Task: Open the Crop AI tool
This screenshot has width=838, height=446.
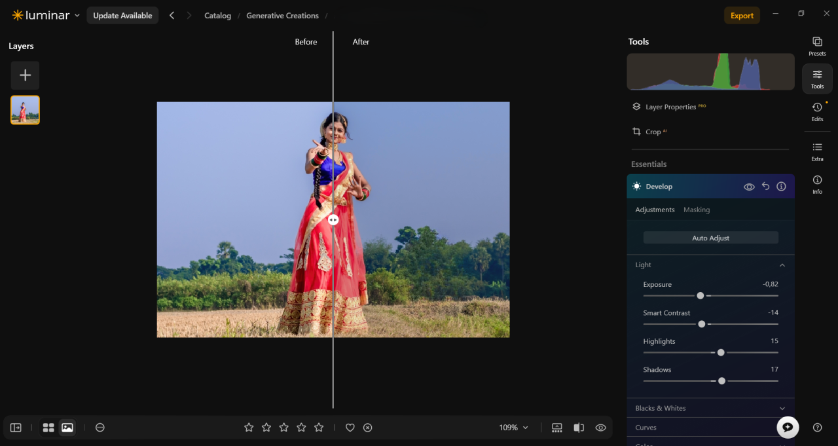Action: click(x=649, y=132)
